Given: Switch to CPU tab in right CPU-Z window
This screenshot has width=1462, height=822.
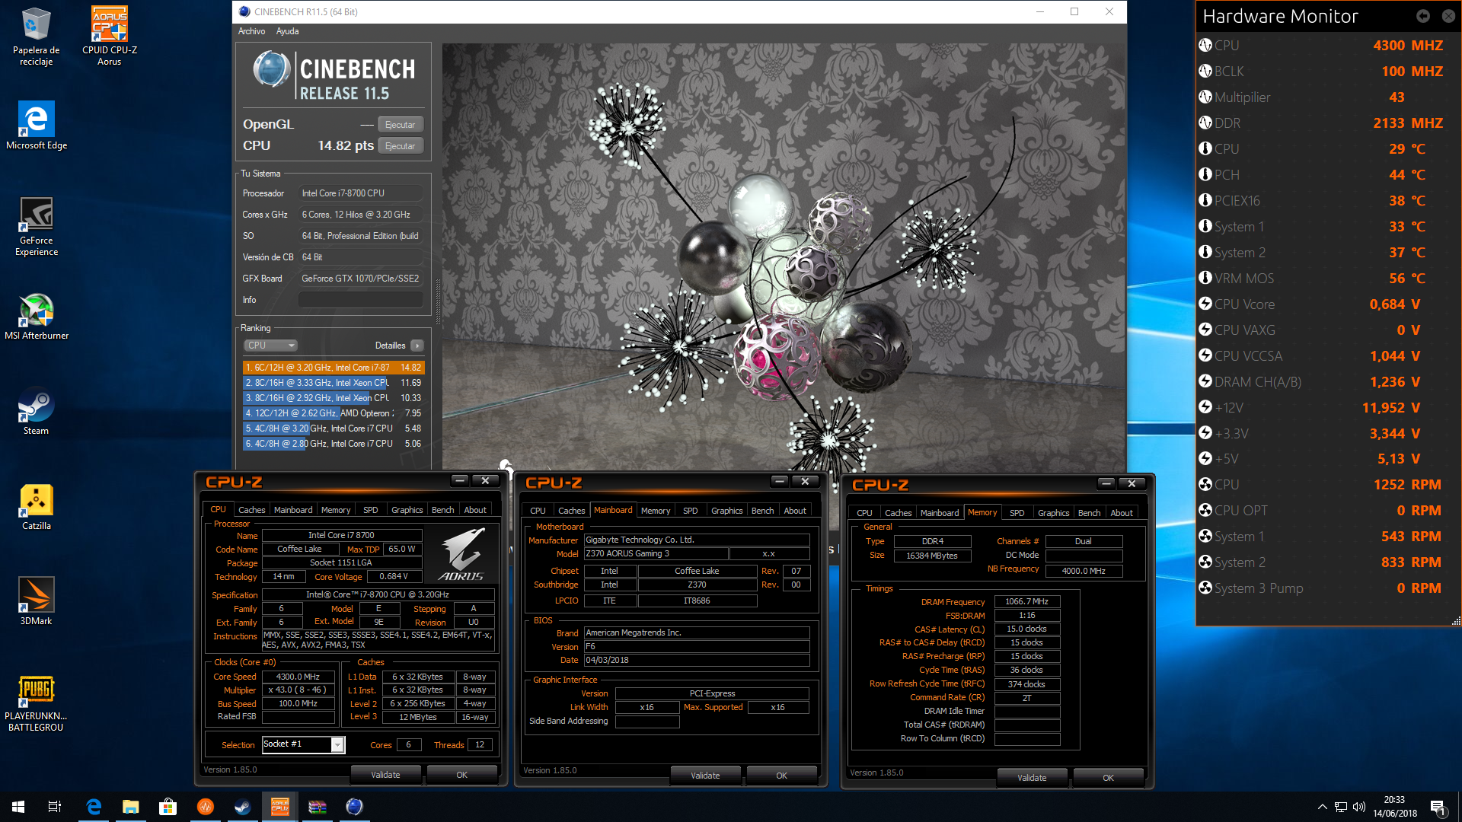Looking at the screenshot, I should (x=864, y=513).
